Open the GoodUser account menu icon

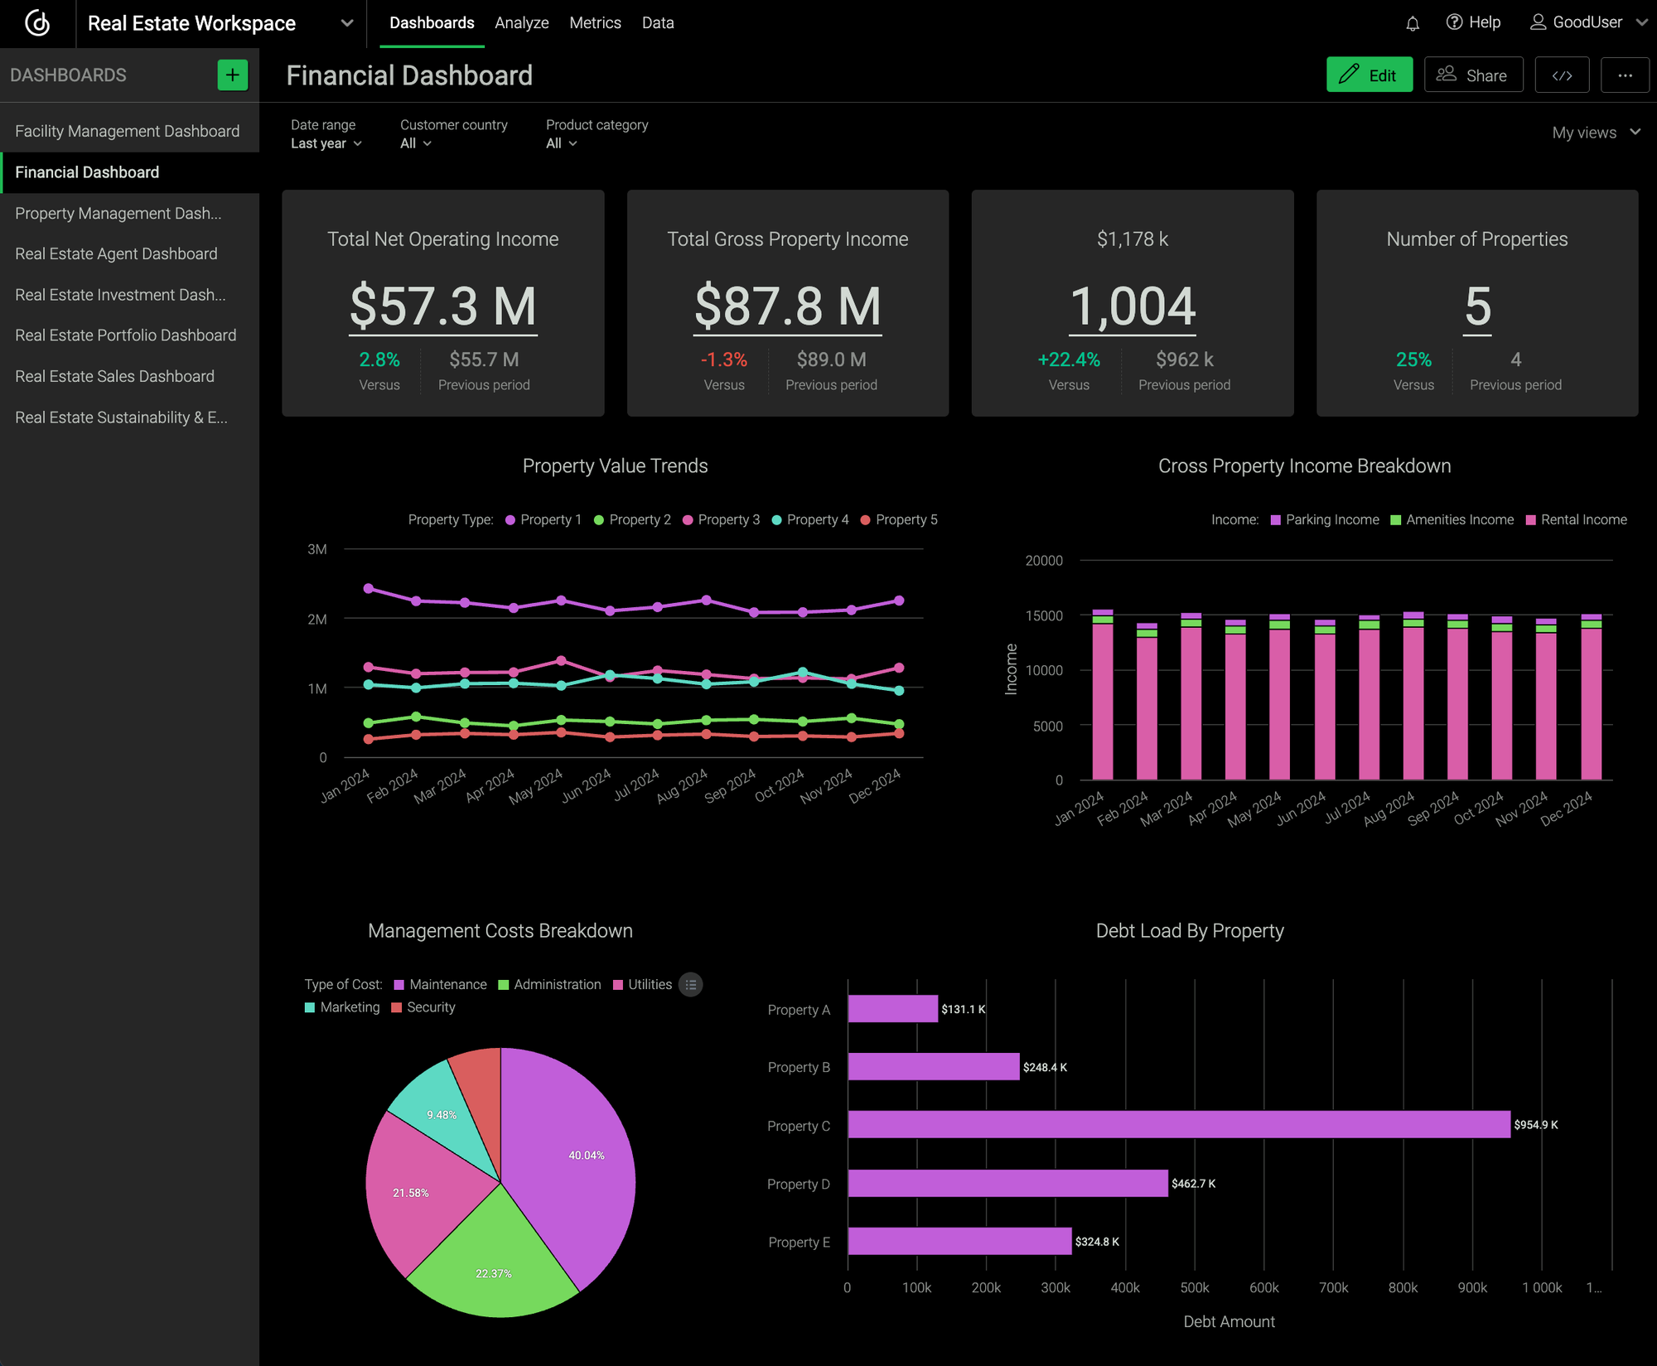click(x=1539, y=22)
